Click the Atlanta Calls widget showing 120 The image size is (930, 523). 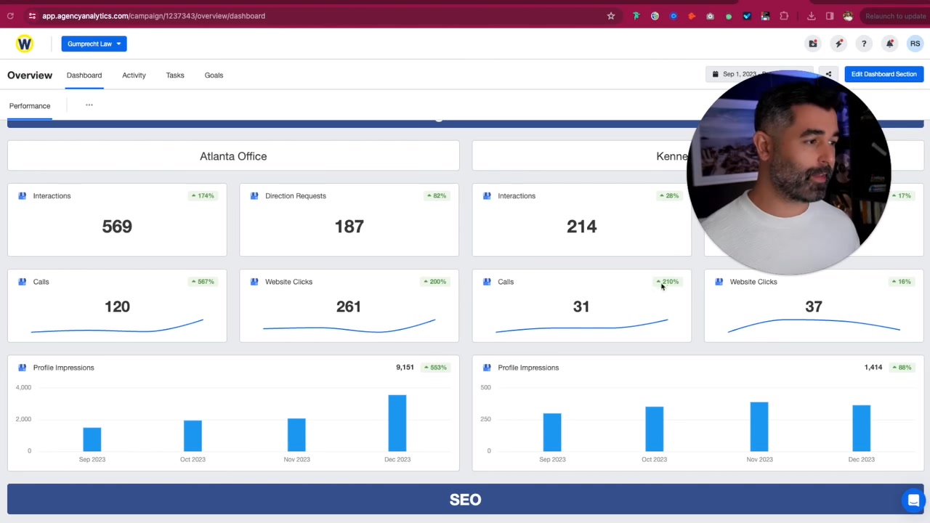(x=117, y=306)
